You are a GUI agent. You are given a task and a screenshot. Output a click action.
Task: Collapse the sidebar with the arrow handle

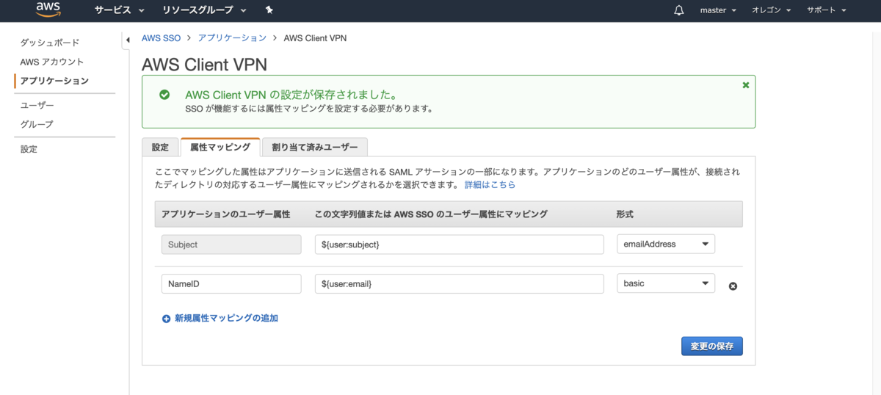128,39
